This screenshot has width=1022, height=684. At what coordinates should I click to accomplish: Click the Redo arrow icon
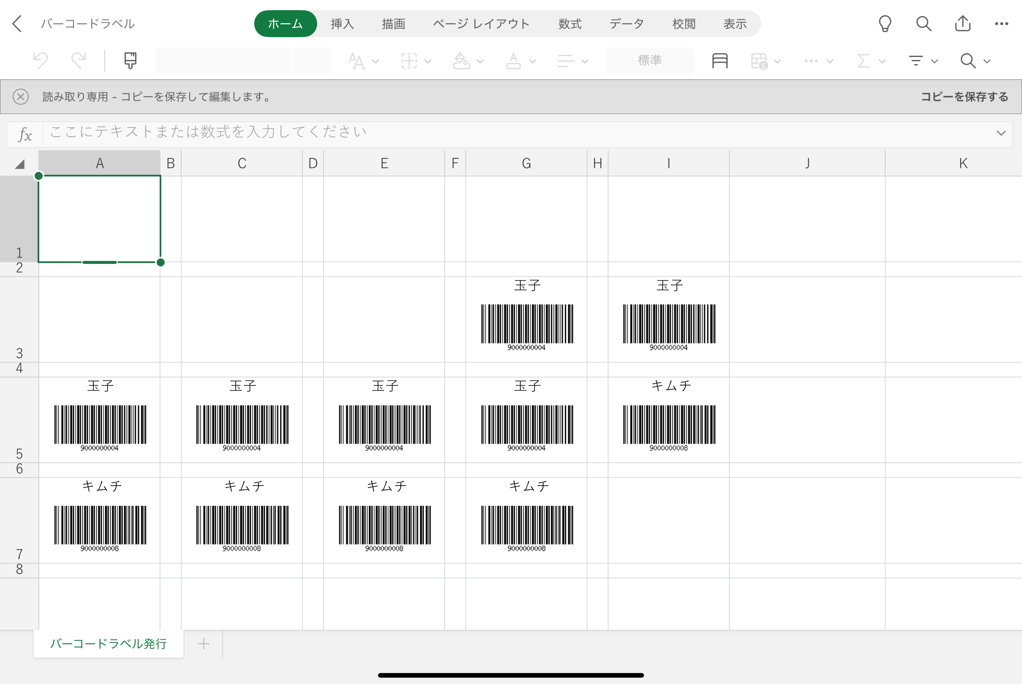click(x=79, y=61)
